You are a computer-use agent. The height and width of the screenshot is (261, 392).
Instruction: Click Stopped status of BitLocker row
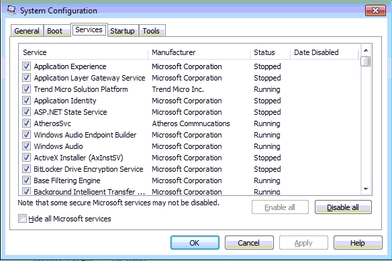pos(267,169)
